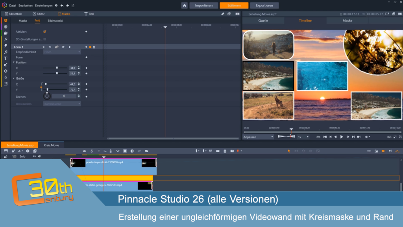Enable the 3D-Einstellungen checkbox

(45, 39)
